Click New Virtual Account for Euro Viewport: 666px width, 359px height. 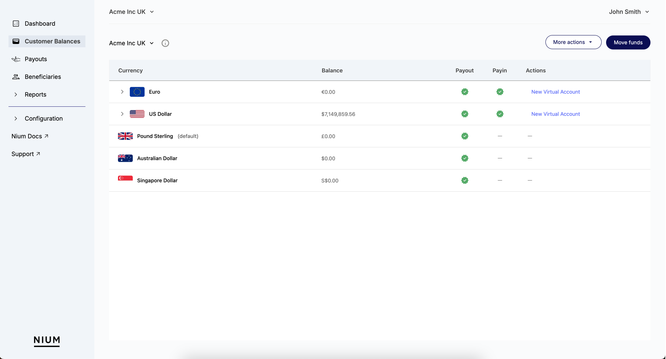click(x=555, y=92)
